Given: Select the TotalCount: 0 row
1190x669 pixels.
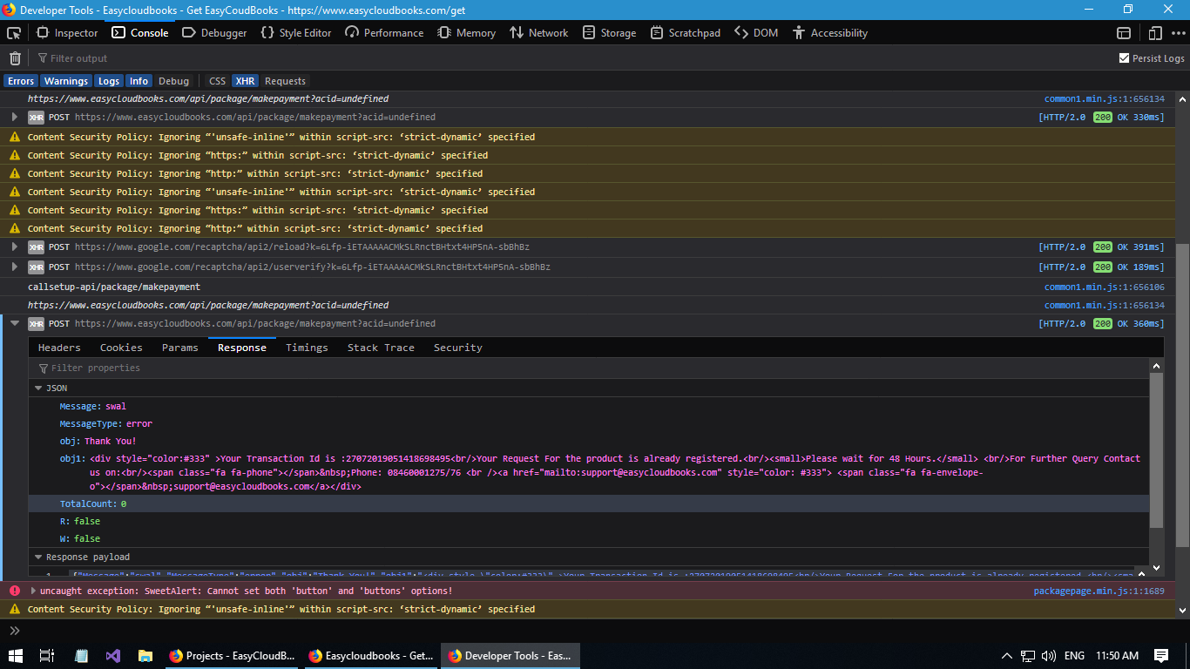Looking at the screenshot, I should 589,503.
